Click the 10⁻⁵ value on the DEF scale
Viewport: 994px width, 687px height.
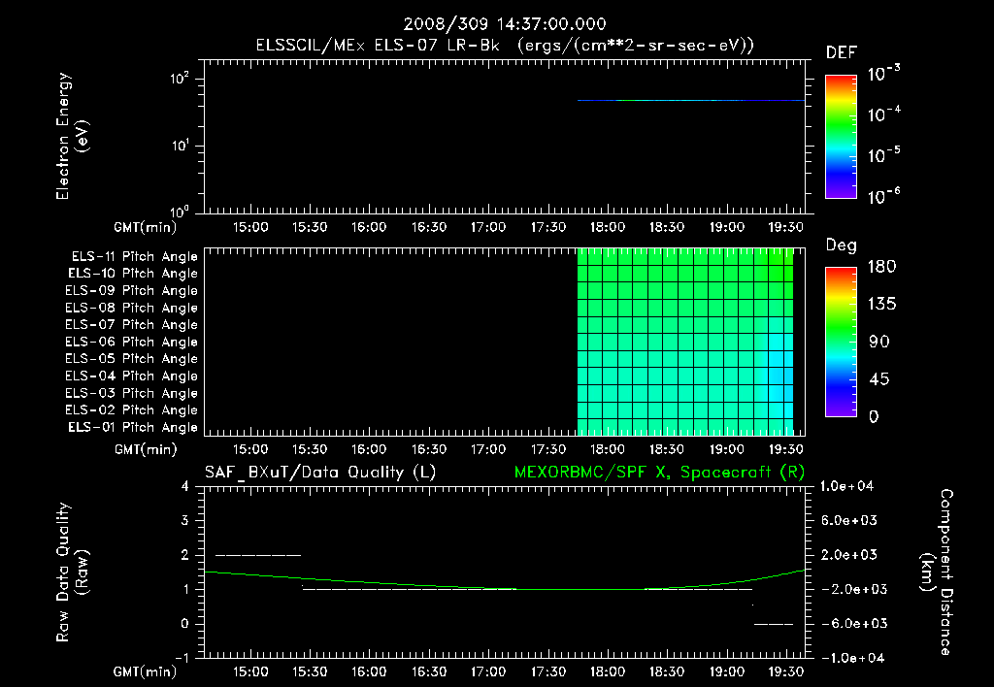click(x=883, y=155)
